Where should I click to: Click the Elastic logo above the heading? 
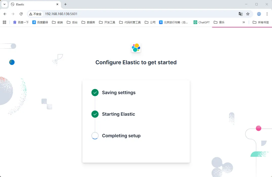(136, 48)
